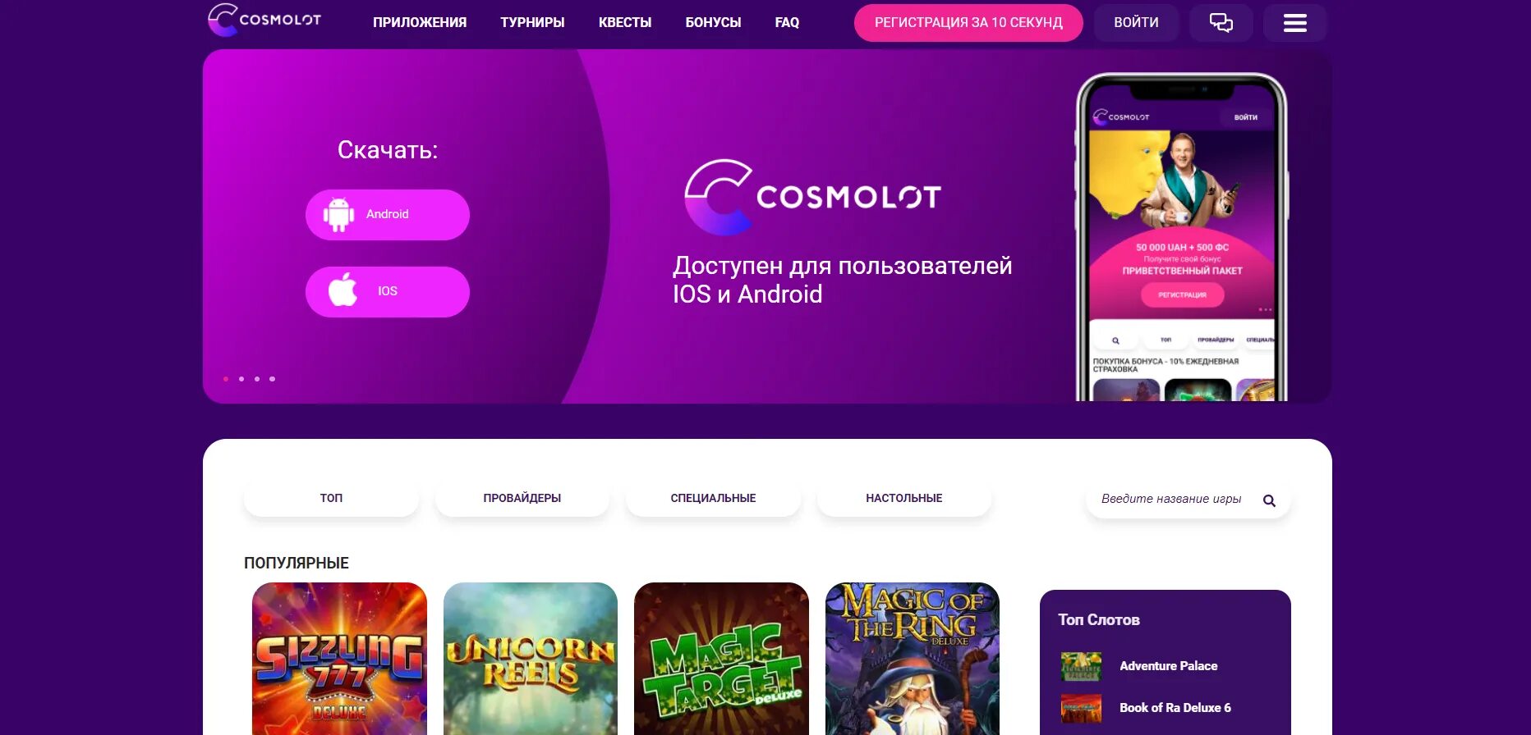1531x735 pixels.
Task: Open the Турниры menu item
Action: click(x=532, y=23)
